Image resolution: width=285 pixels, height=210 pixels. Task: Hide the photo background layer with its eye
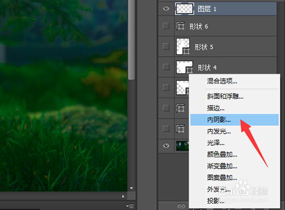coord(166,145)
